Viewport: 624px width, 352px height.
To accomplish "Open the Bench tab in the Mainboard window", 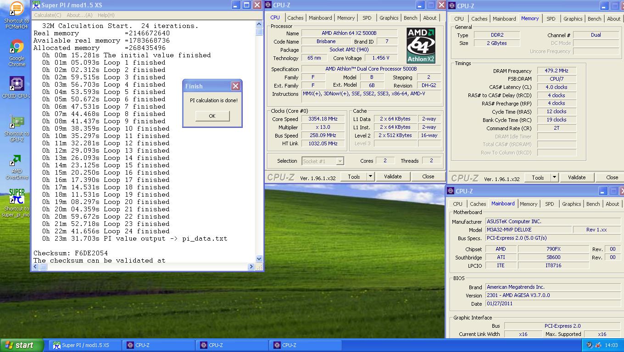I will click(x=593, y=204).
